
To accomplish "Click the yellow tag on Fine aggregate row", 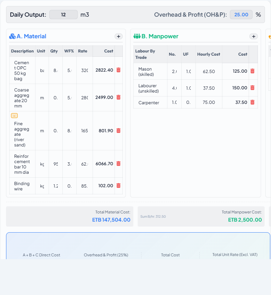I will pos(14,116).
